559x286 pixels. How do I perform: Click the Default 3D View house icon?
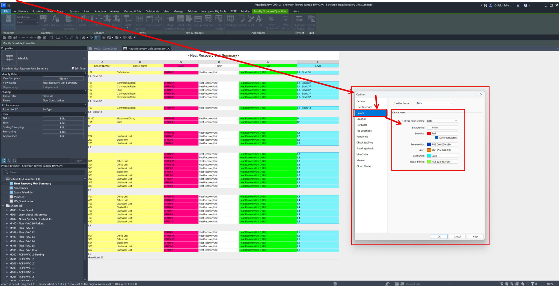pos(84,38)
